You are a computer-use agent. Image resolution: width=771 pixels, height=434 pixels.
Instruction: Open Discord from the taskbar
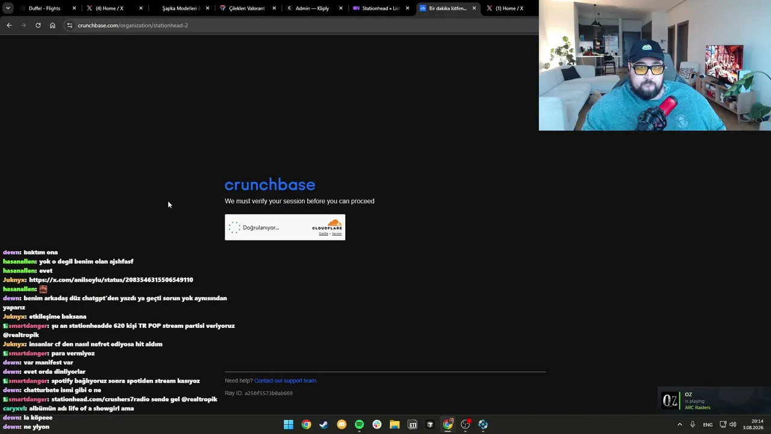coord(342,424)
